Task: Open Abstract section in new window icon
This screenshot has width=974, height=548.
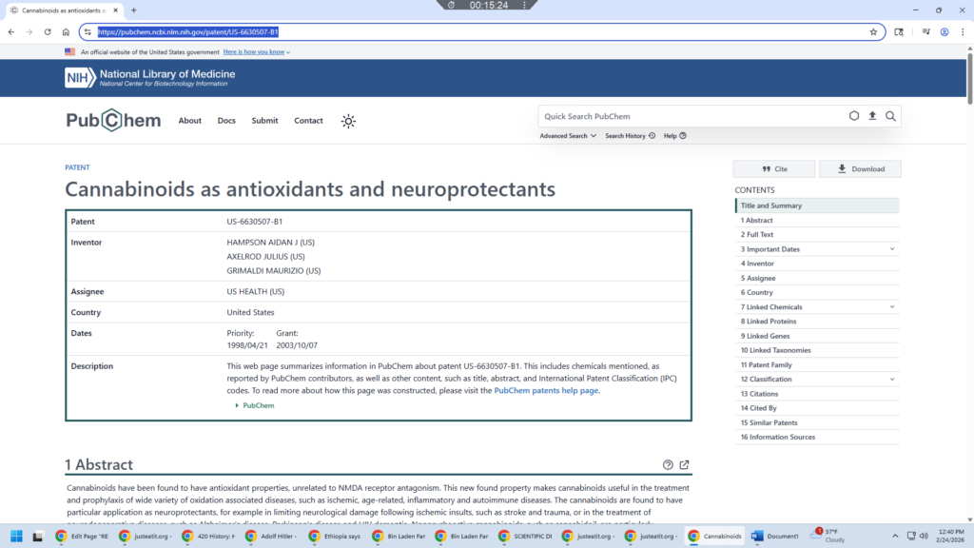Action: click(x=684, y=465)
